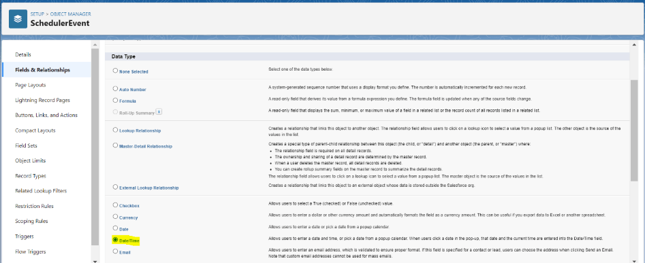
Task: Open the Details sidebar item
Action: [23, 54]
